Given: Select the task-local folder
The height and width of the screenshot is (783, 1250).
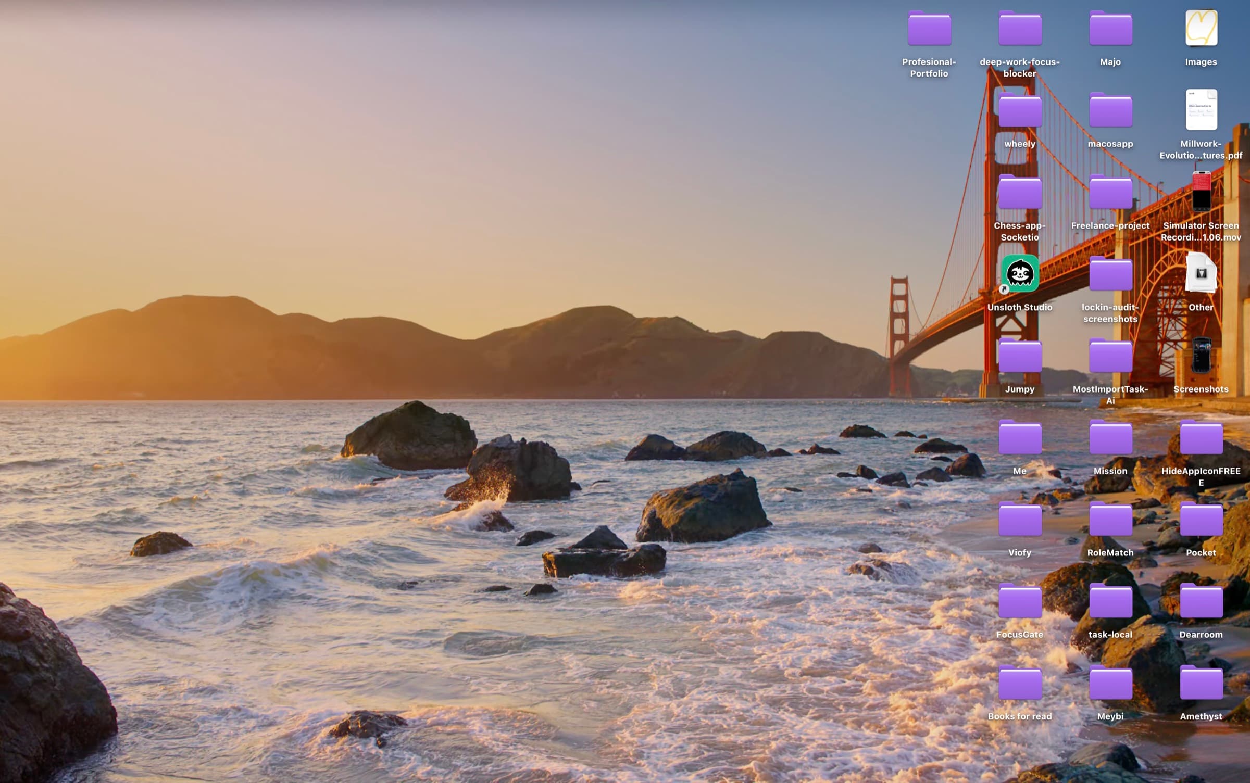Looking at the screenshot, I should pyautogui.click(x=1110, y=601).
